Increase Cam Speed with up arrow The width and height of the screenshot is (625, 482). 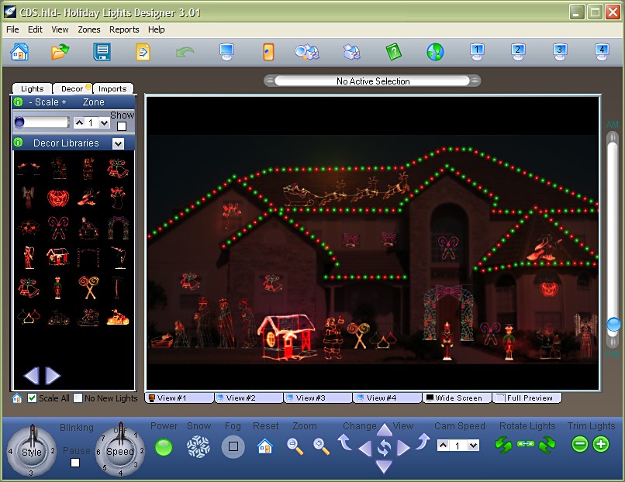[443, 445]
